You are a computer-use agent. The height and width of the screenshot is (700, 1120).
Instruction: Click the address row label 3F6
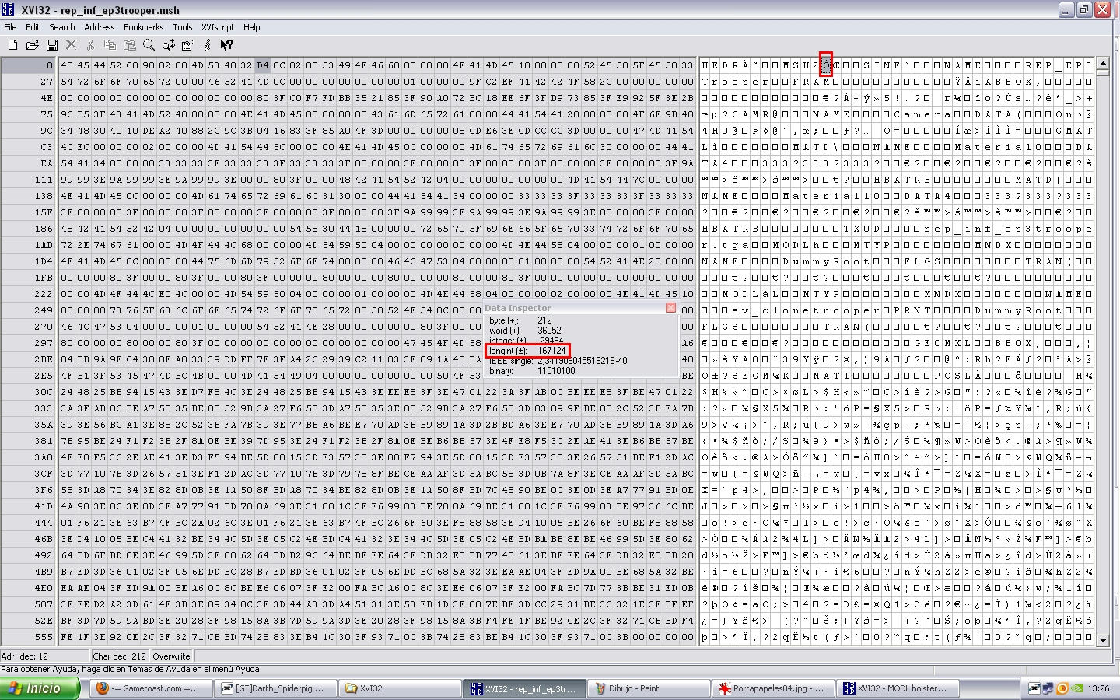(x=43, y=490)
